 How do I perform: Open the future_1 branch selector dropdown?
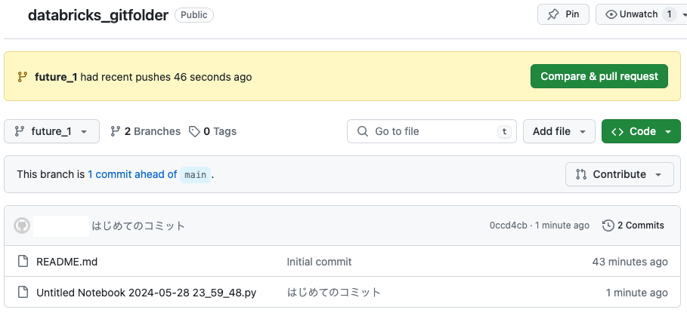pyautogui.click(x=51, y=131)
